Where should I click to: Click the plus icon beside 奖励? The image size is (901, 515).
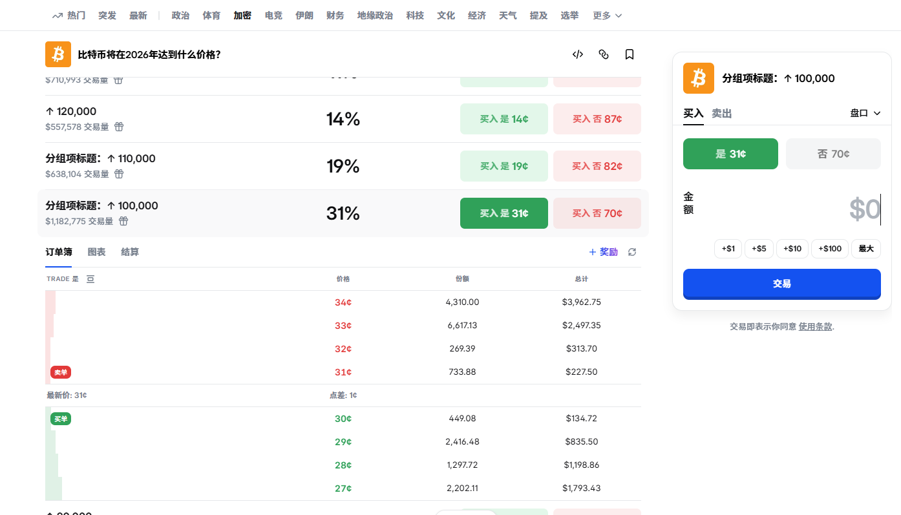[592, 252]
